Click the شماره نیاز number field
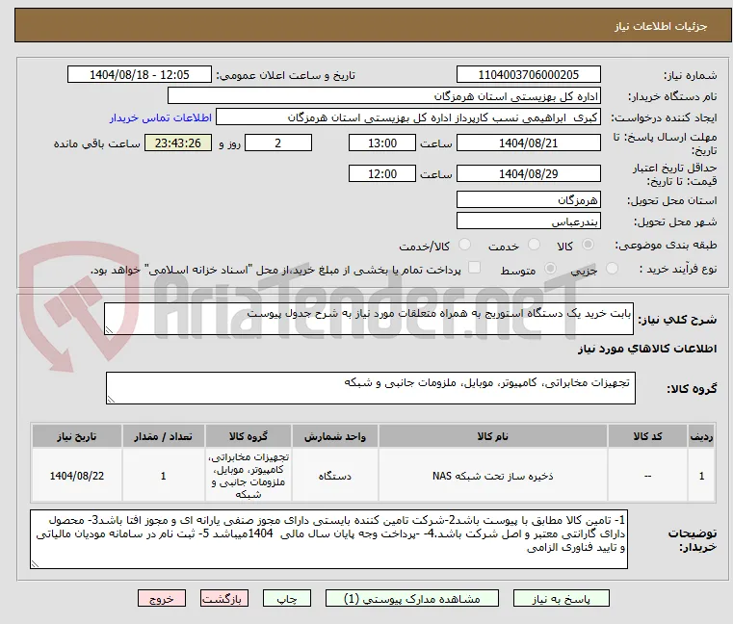 click(x=528, y=75)
